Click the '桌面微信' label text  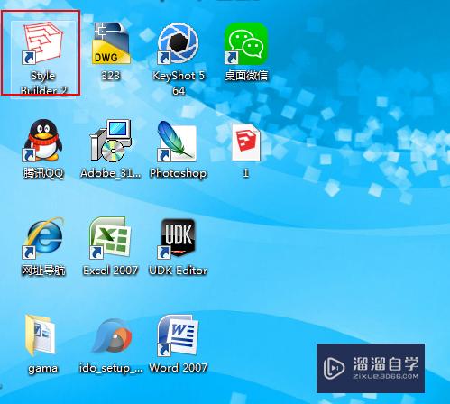246,76
